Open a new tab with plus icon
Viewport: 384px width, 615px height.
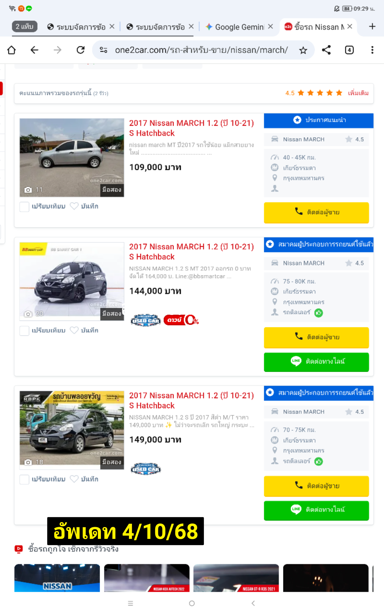[x=372, y=26]
